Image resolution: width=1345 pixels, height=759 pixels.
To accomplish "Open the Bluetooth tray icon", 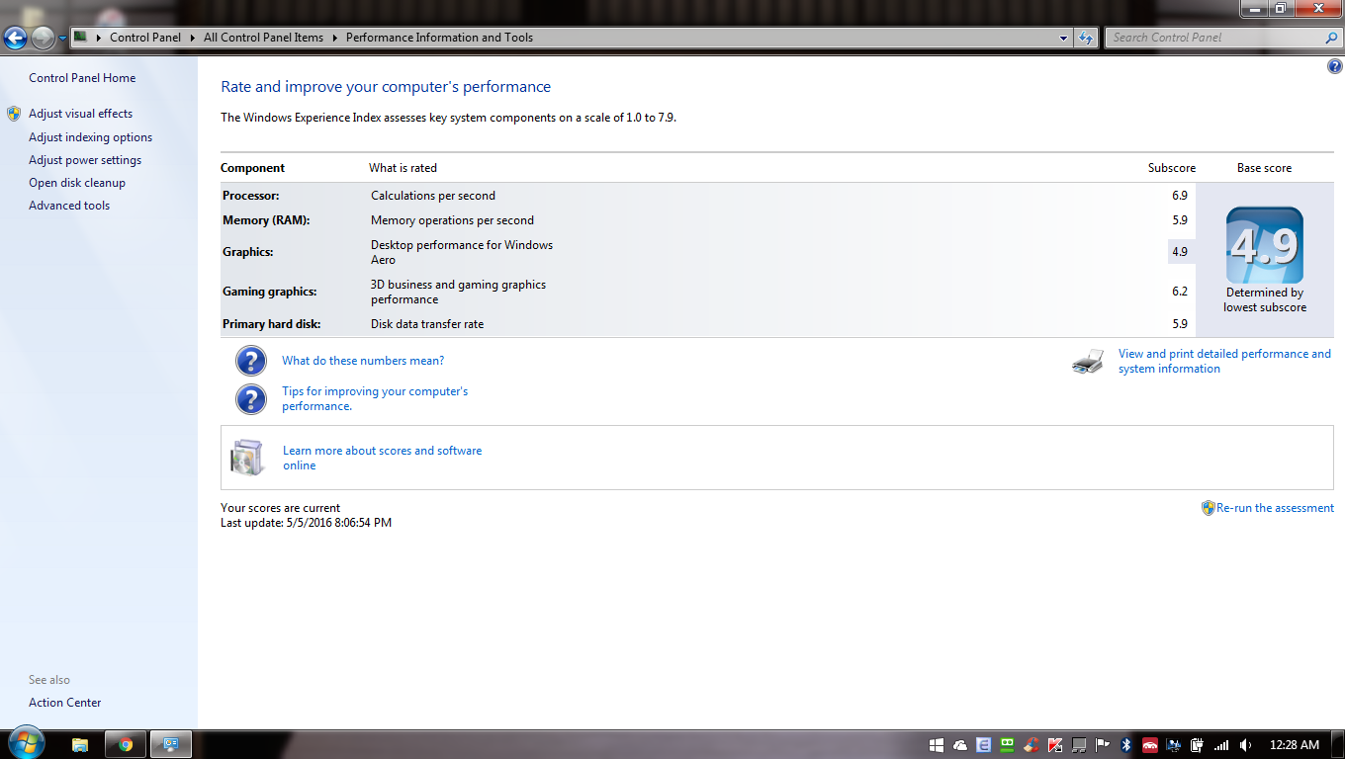I will point(1126,745).
